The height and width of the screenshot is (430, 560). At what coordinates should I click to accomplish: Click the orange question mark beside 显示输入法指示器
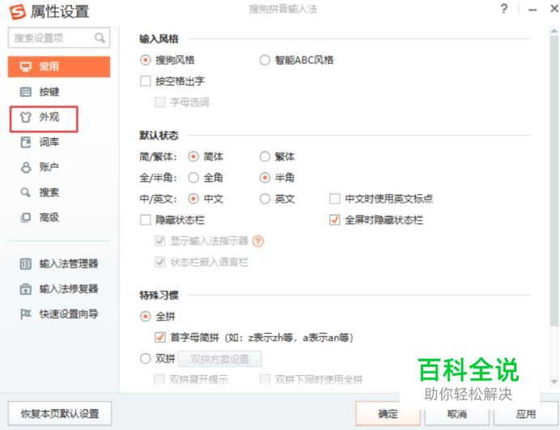coord(258,241)
